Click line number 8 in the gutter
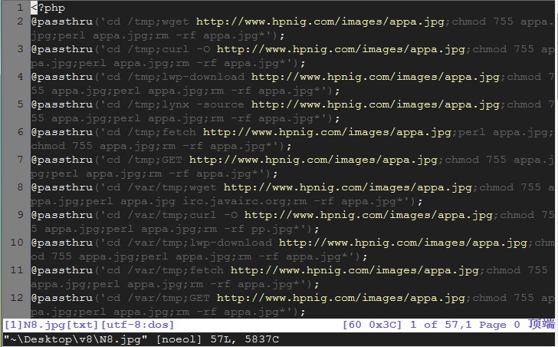Screen dimensions: 558x347 [20, 187]
